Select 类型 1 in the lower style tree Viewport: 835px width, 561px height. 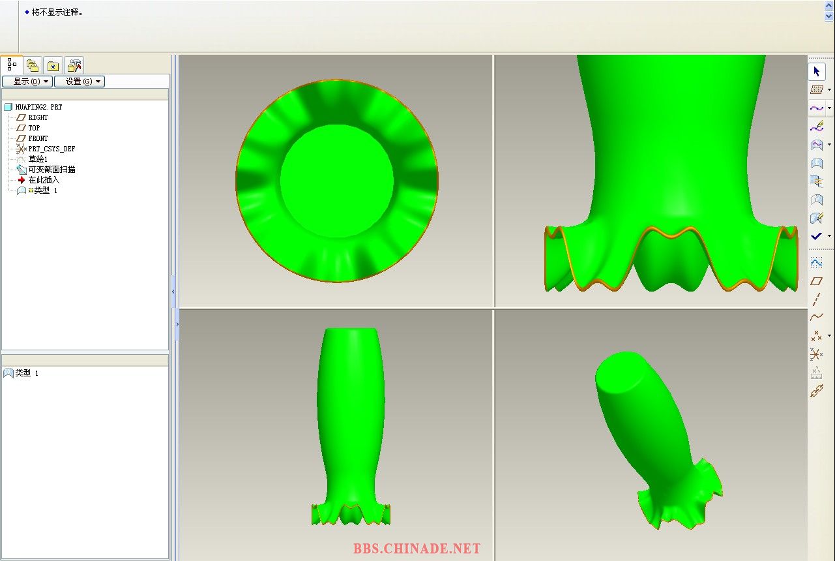pyautogui.click(x=22, y=373)
